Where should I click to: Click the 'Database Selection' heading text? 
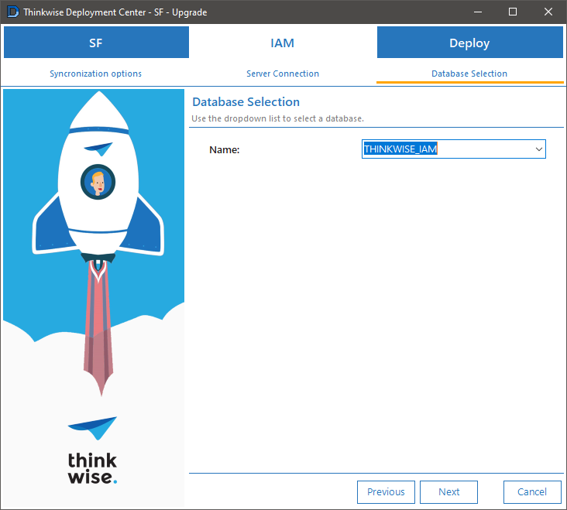coord(246,102)
